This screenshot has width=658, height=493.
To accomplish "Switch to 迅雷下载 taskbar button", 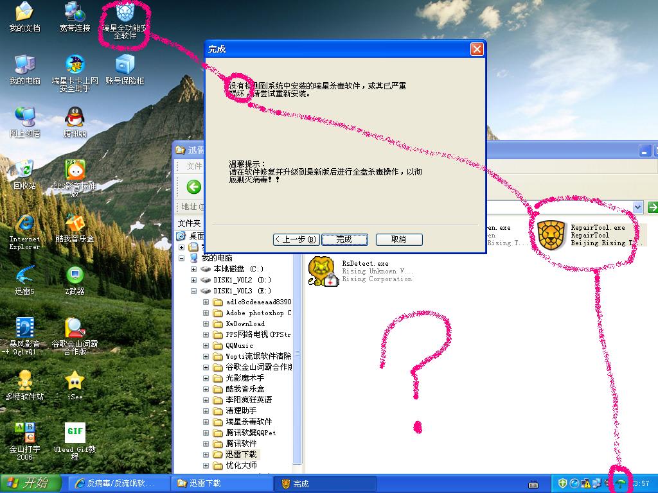I will (222, 483).
